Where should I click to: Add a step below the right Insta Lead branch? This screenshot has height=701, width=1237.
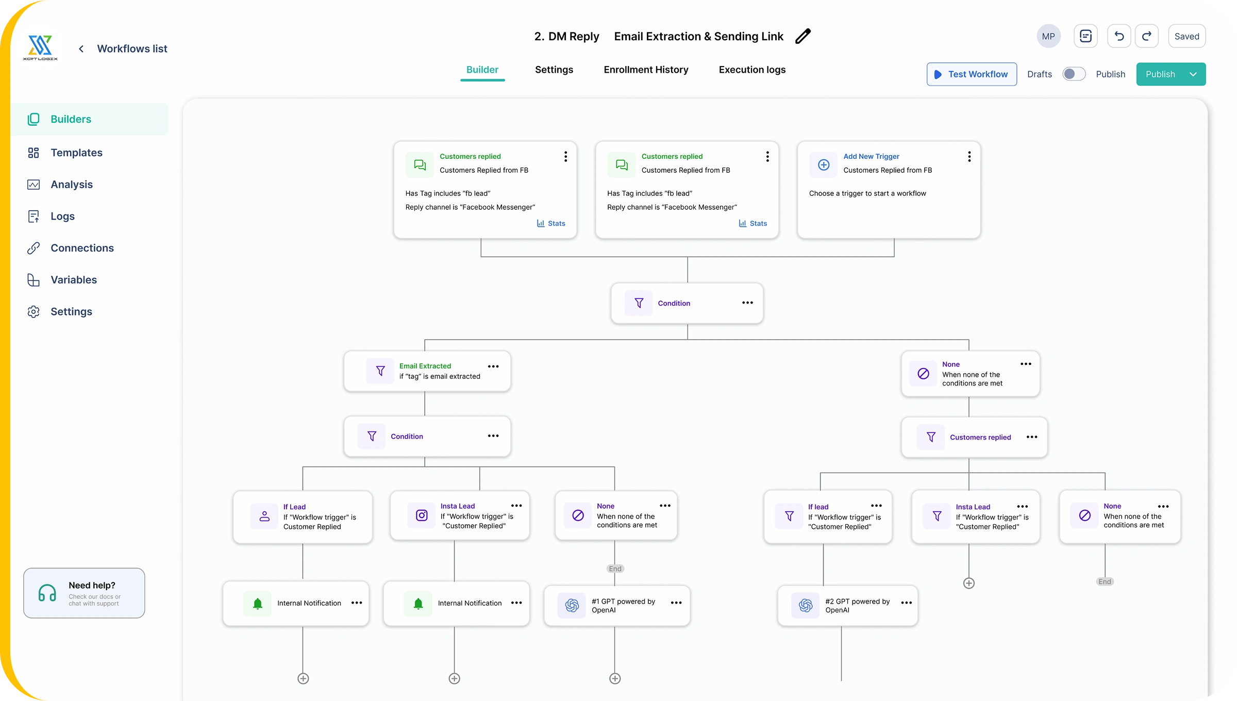969,583
